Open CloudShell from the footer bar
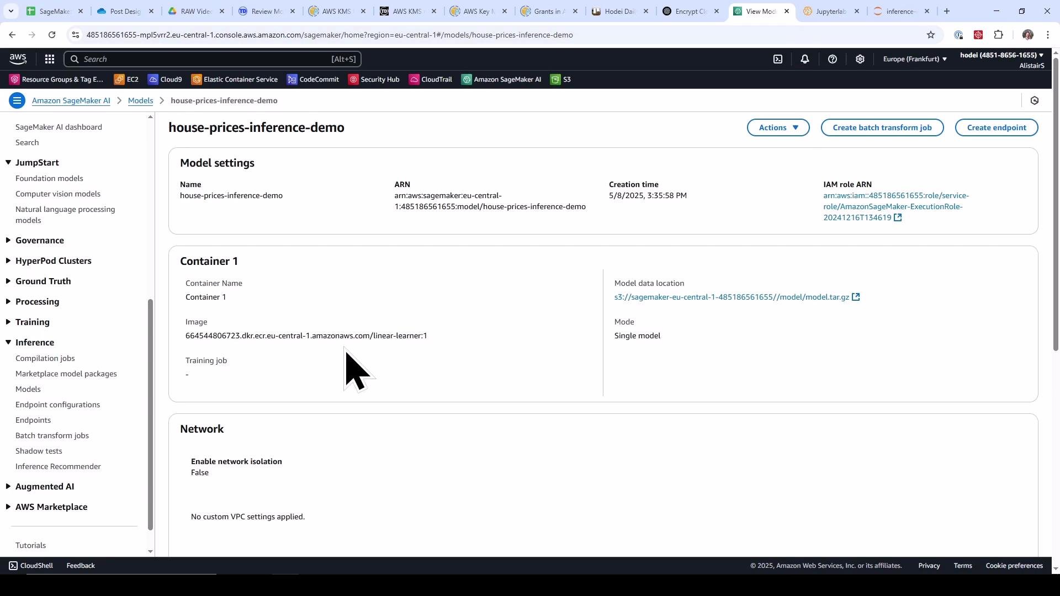This screenshot has width=1060, height=596. pyautogui.click(x=31, y=566)
